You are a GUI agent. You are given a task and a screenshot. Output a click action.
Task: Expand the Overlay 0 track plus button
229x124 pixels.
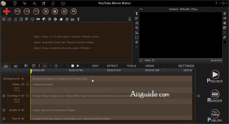(4, 96)
